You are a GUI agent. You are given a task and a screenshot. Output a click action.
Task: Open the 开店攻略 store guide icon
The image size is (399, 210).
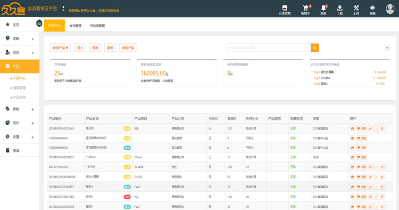click(285, 10)
